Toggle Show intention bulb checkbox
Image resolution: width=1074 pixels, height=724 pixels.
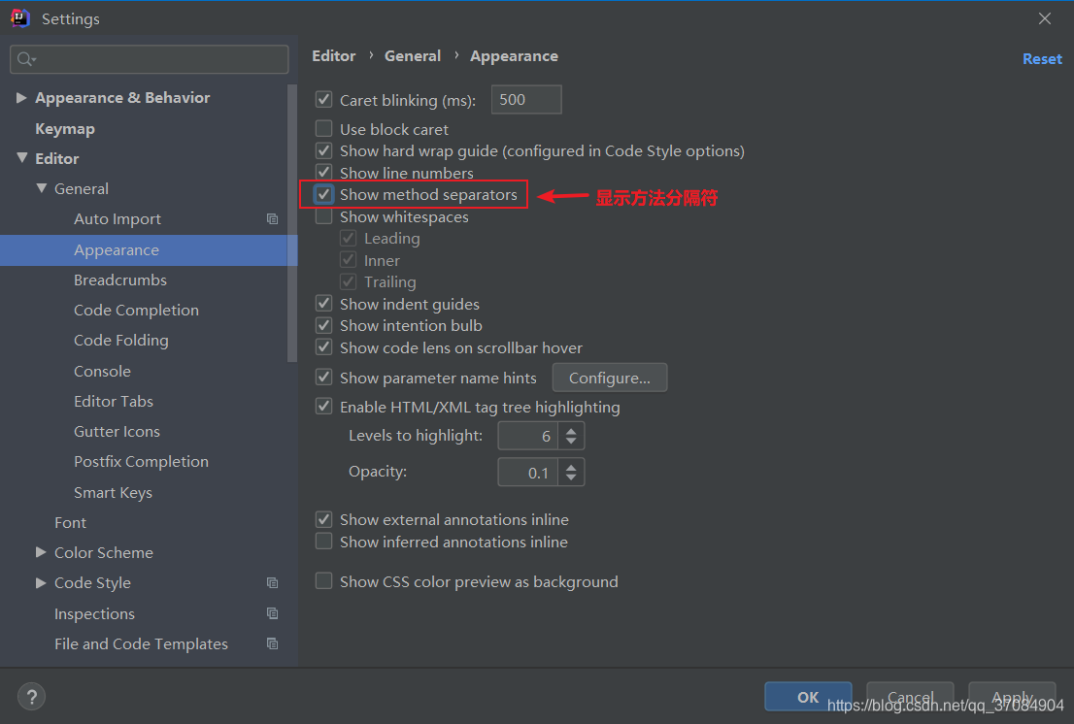tap(324, 325)
